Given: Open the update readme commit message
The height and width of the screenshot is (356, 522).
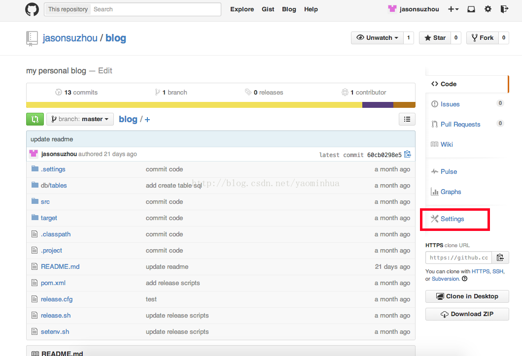Looking at the screenshot, I should tap(52, 139).
